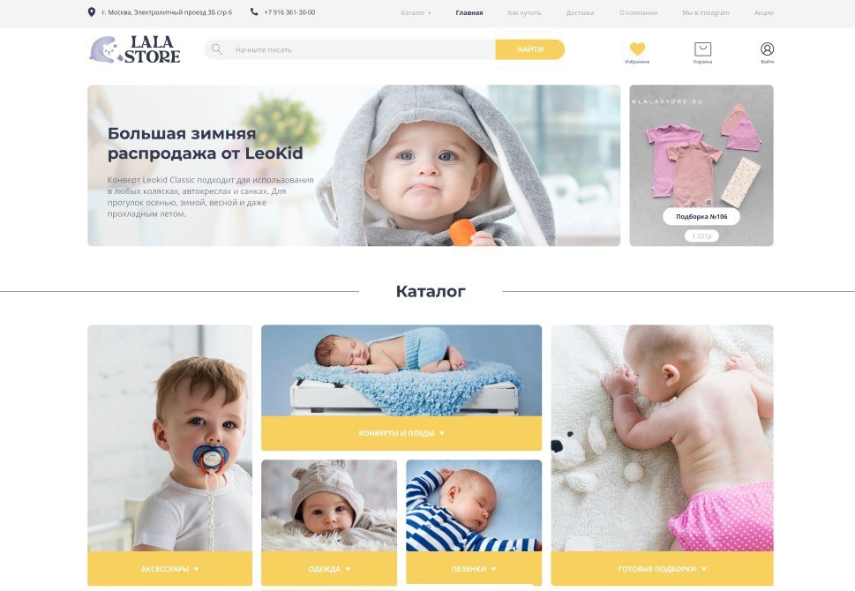Screen dimensions: 855x591
Task: Open the LeoKid winter sale banner
Action: [x=354, y=165]
